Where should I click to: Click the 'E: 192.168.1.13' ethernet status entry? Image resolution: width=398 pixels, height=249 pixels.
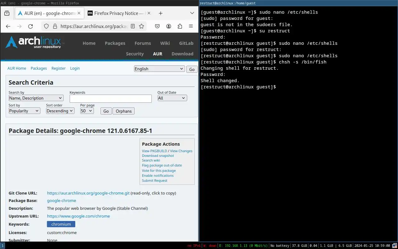click(x=243, y=246)
